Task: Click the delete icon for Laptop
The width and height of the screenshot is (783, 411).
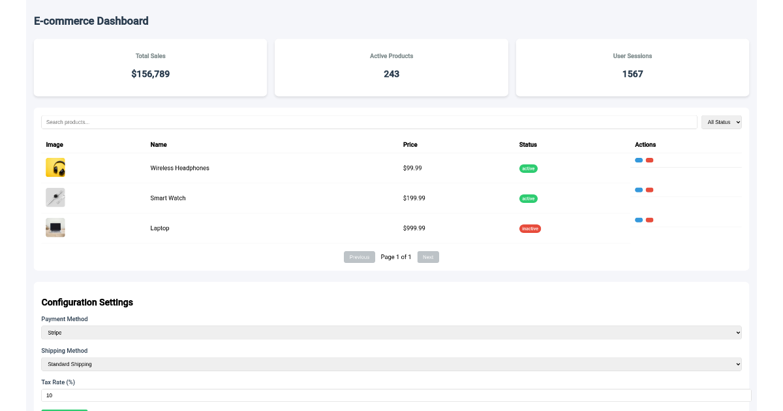Action: click(x=649, y=220)
